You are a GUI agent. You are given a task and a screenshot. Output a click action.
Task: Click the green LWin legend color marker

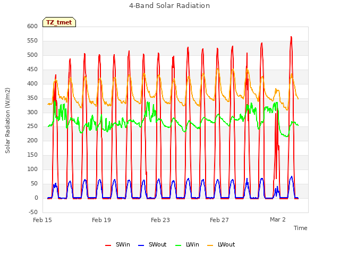click(178, 245)
